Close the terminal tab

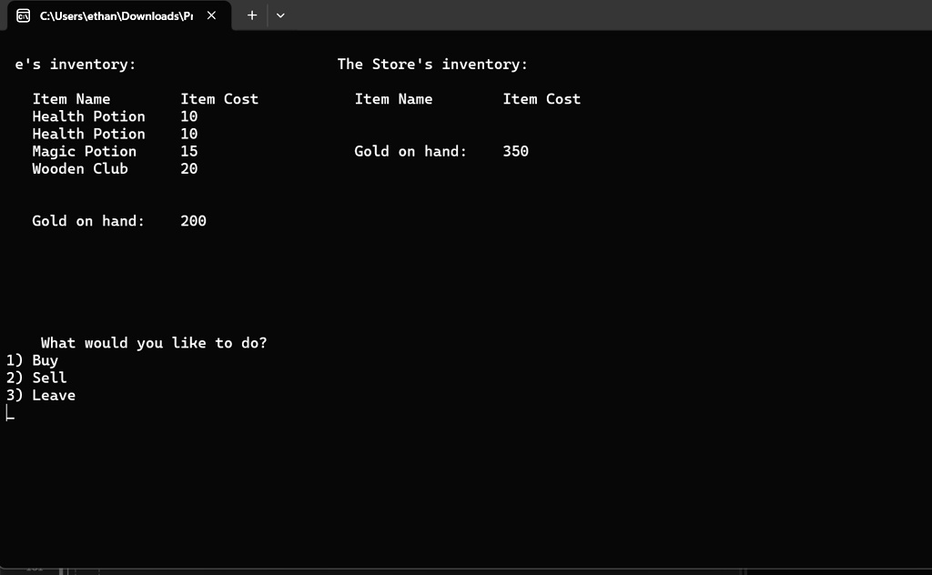pos(211,15)
